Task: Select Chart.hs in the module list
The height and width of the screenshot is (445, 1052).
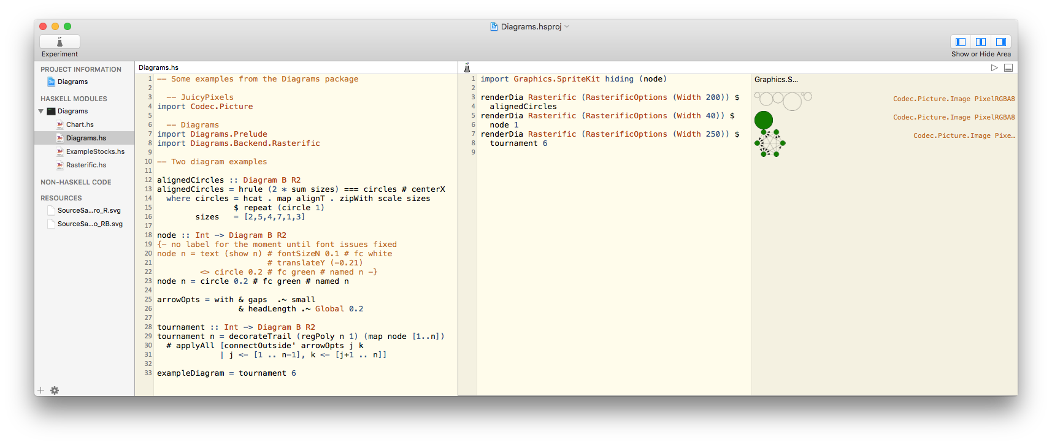Action: (80, 124)
